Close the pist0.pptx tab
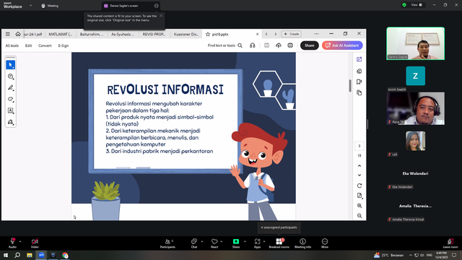 point(257,34)
